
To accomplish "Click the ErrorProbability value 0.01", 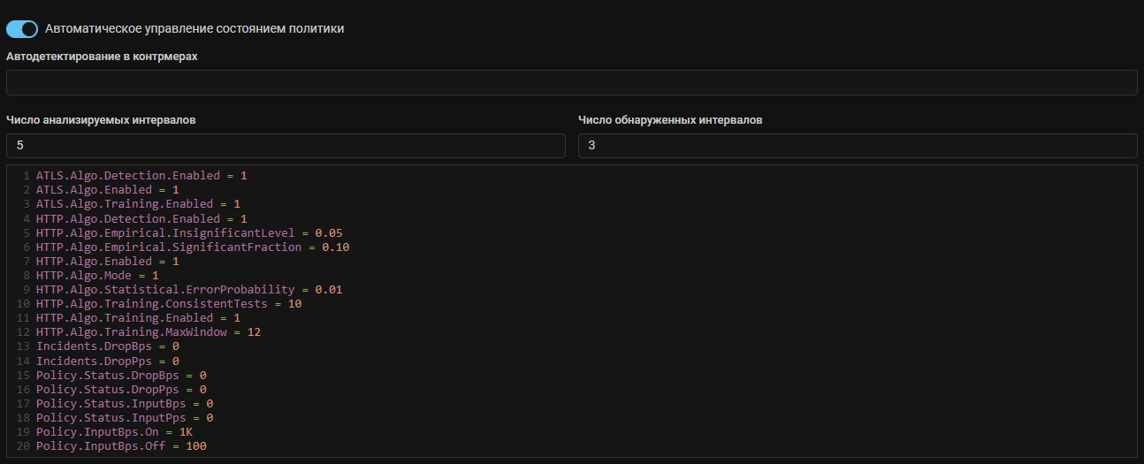I will (x=328, y=289).
